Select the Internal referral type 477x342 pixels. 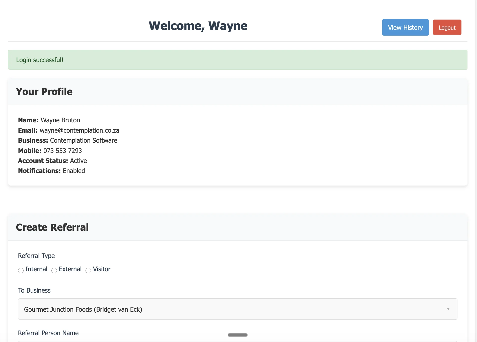[x=21, y=270]
